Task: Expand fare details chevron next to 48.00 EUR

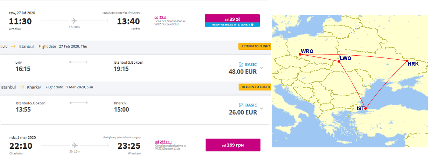Action: point(262,68)
